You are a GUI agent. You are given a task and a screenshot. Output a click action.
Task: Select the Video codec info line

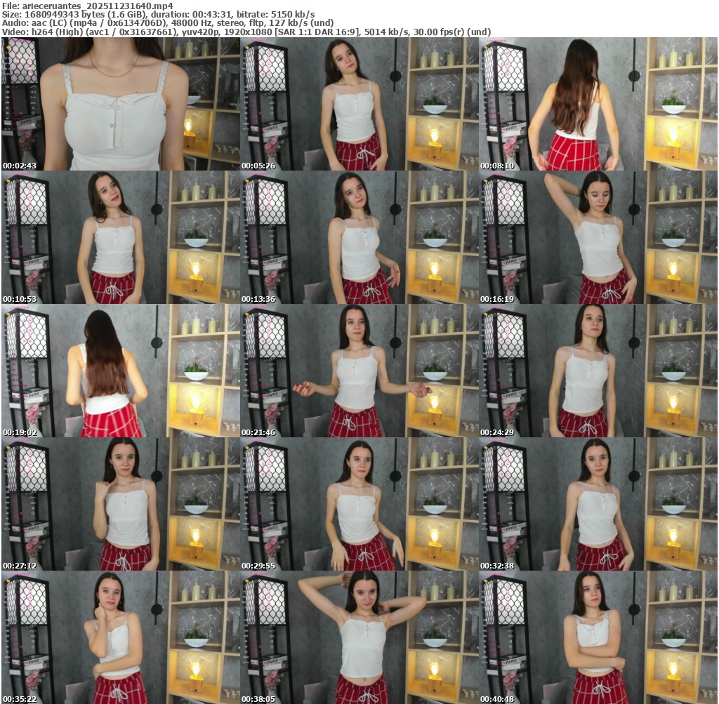pos(246,32)
